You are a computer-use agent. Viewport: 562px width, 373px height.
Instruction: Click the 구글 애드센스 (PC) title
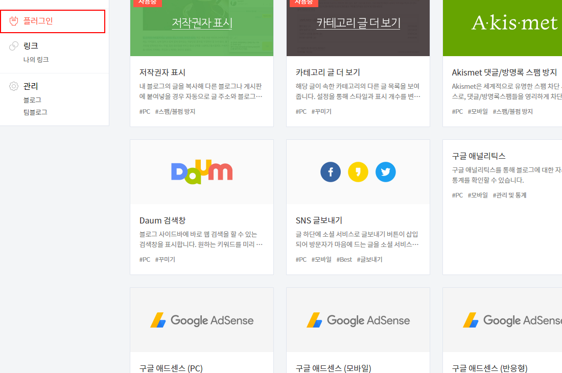[171, 368]
